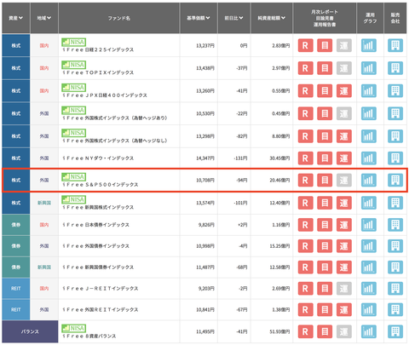This screenshot has height=345, width=409.
Task: Select the -131円 change for NYダウ fund
Action: [x=240, y=158]
